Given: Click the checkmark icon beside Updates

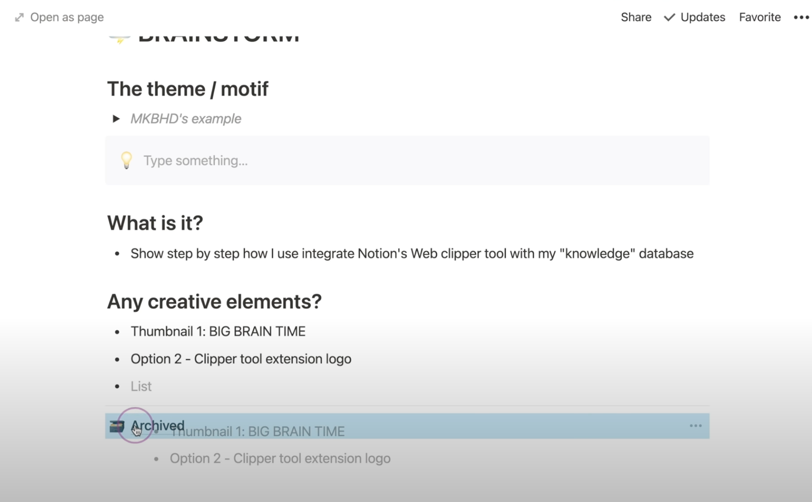Looking at the screenshot, I should click(669, 17).
